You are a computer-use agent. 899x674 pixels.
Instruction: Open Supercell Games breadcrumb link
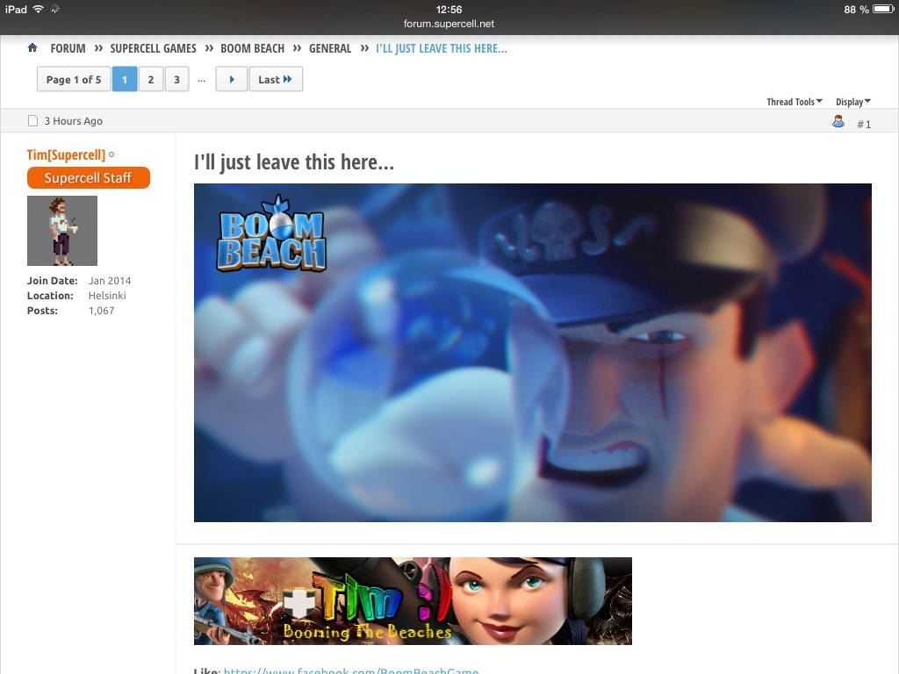pyautogui.click(x=154, y=48)
